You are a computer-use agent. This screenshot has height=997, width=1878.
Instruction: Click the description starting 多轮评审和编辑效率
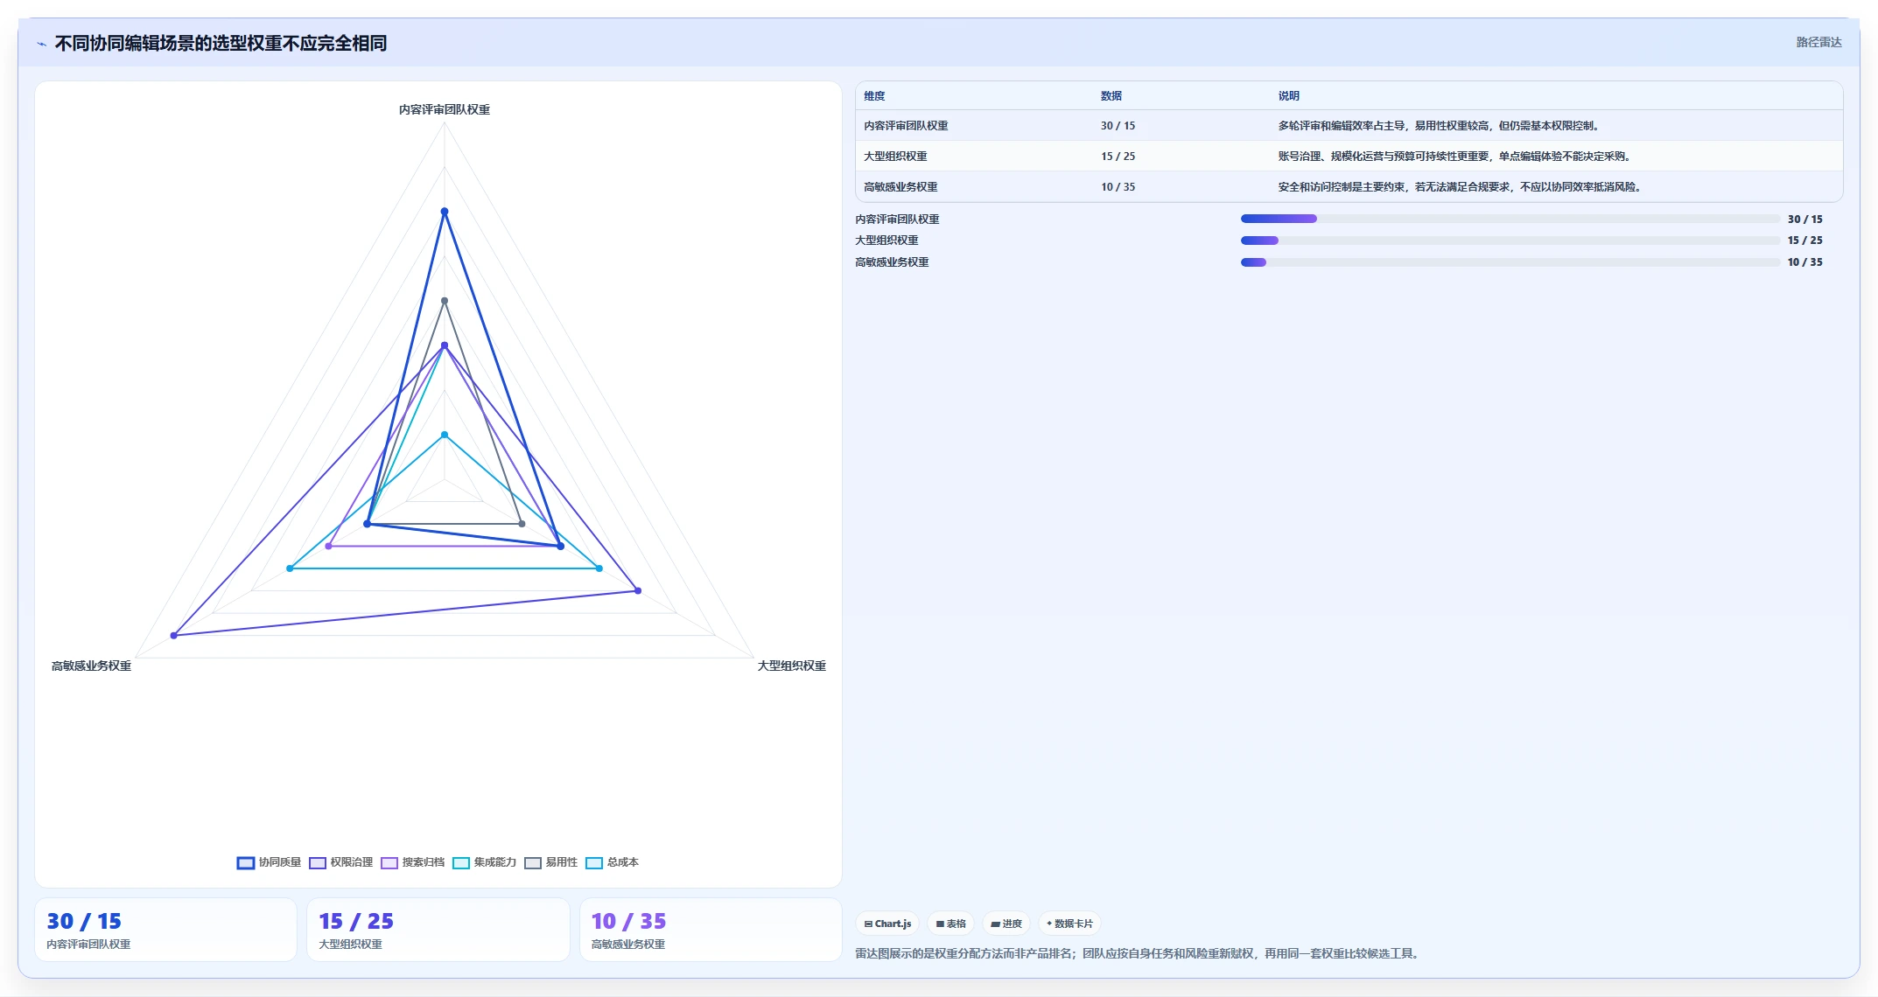coord(1440,126)
